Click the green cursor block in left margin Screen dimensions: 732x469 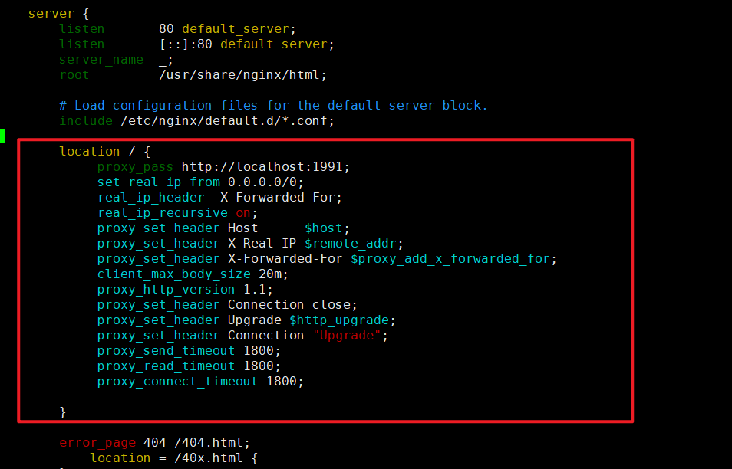click(3, 136)
